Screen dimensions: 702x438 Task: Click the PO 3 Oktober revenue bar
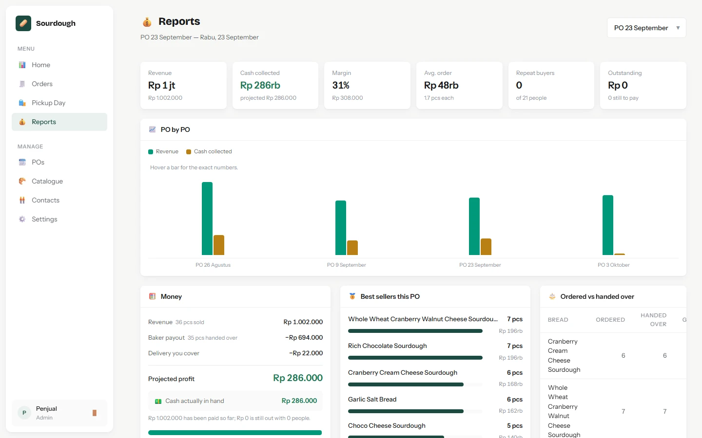pyautogui.click(x=608, y=225)
